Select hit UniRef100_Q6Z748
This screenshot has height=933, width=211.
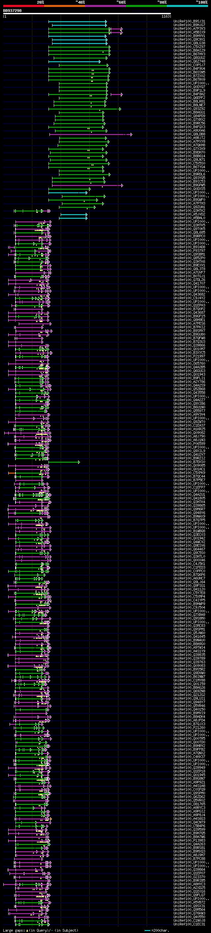point(189,62)
